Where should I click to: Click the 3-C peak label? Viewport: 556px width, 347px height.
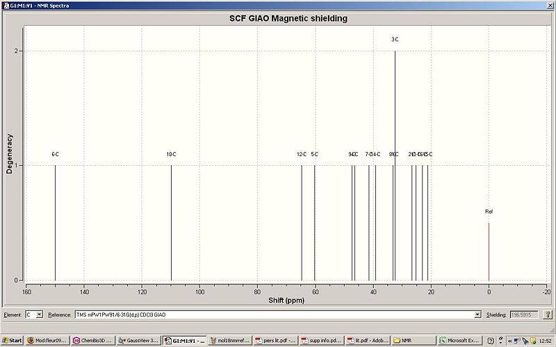(395, 40)
